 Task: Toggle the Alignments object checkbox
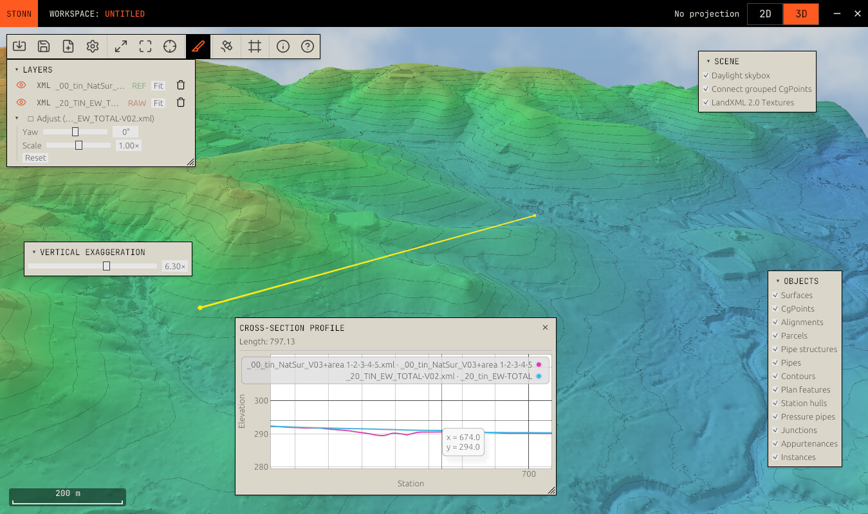(x=775, y=323)
